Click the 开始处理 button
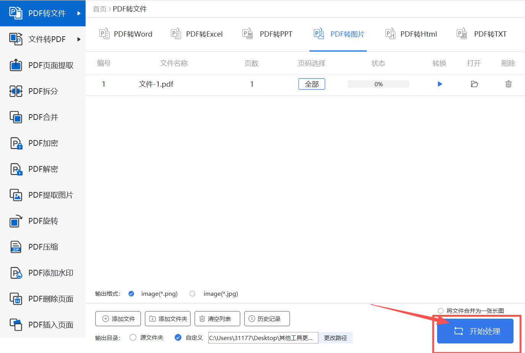525x353 pixels. tap(475, 331)
